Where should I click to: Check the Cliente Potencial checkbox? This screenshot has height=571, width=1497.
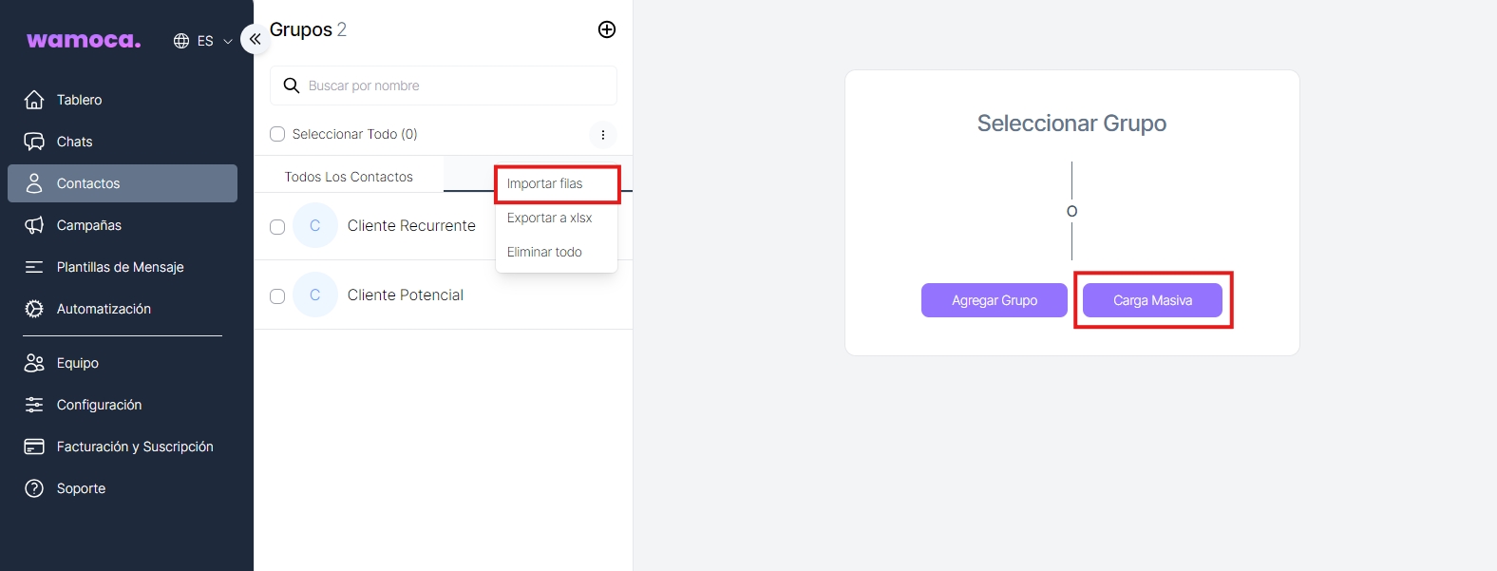tap(277, 296)
